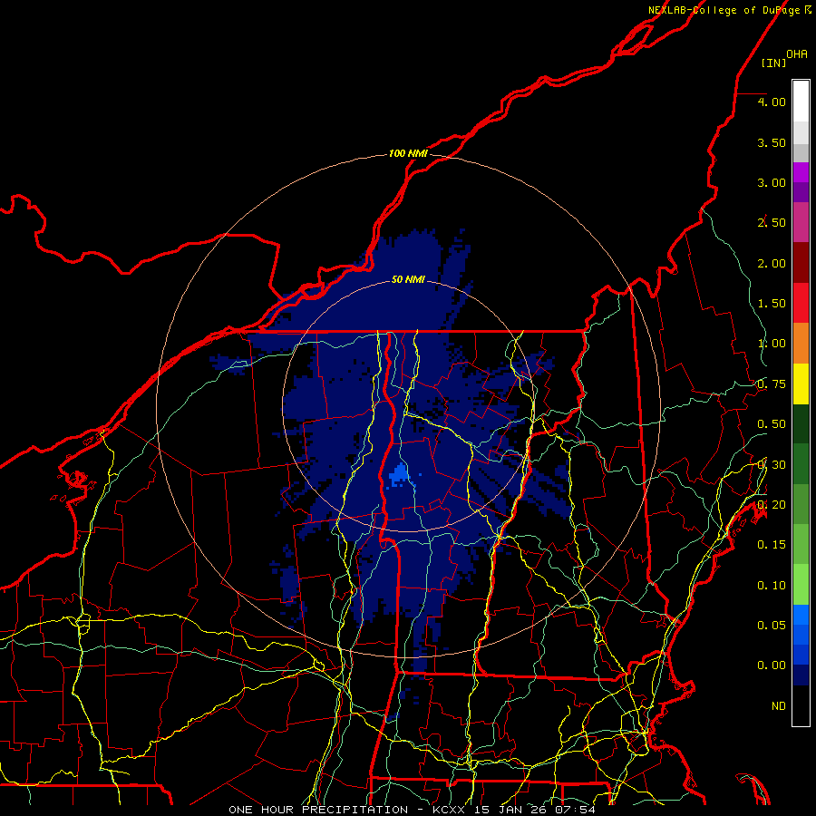The height and width of the screenshot is (816, 816).
Task: Click the 1.00 legend value
Action: point(772,344)
